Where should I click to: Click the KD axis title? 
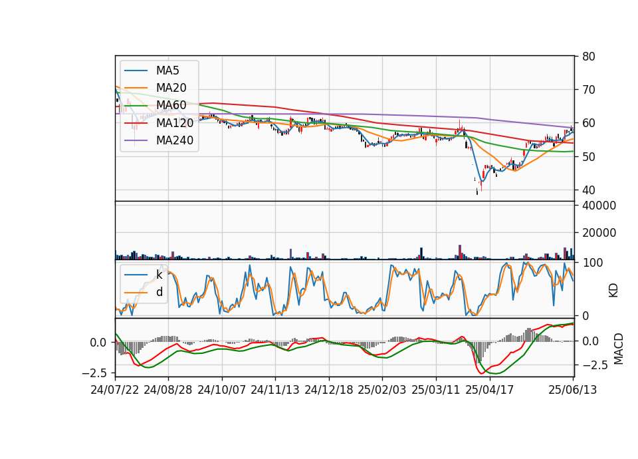pos(613,291)
